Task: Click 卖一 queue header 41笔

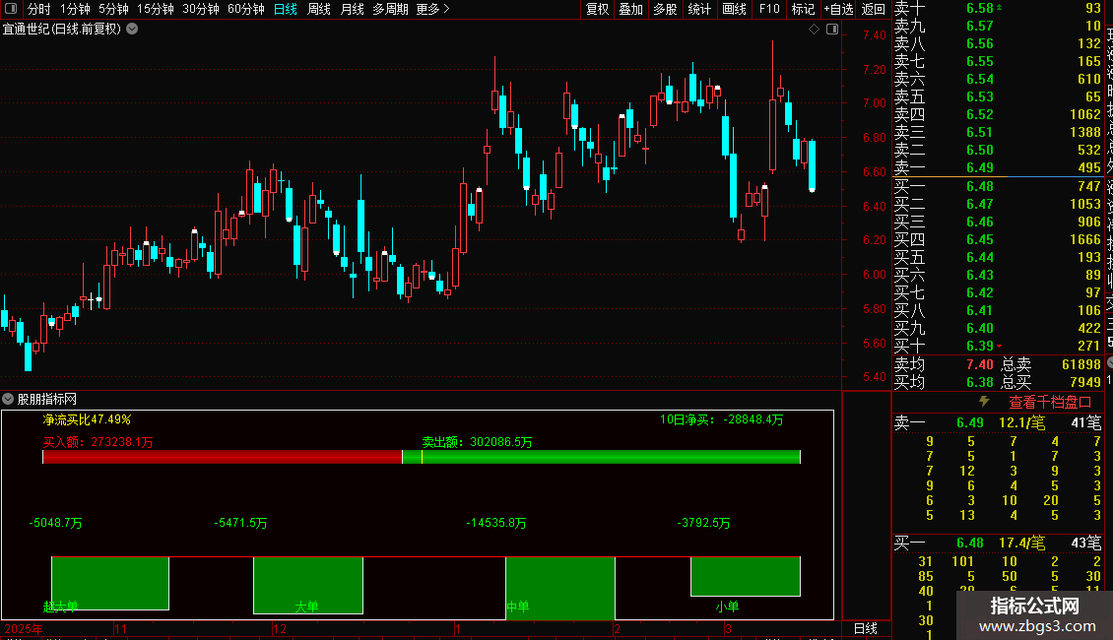Action: pyautogui.click(x=1086, y=422)
